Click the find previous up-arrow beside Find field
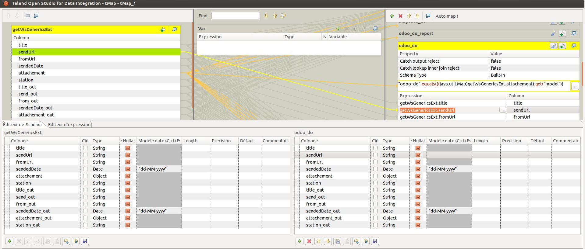The image size is (585, 249). [275, 16]
